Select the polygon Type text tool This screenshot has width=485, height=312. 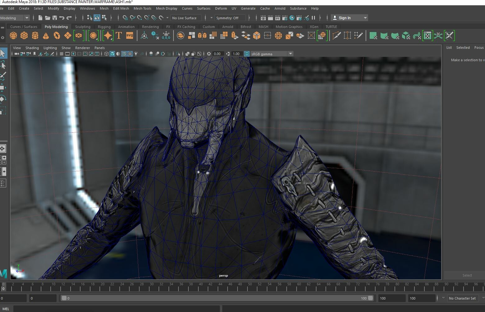point(119,36)
